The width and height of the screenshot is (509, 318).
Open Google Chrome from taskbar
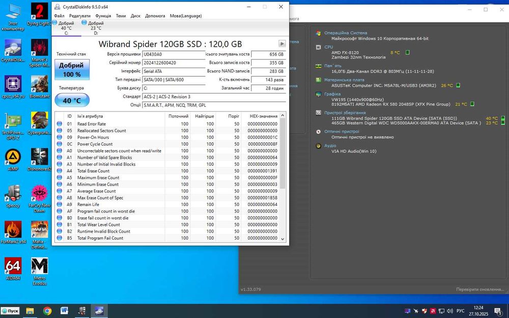pos(47,311)
